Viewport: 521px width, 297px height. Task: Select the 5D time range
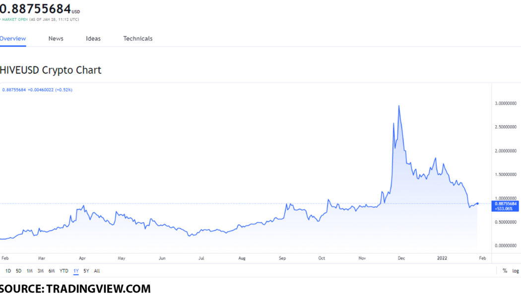[18, 271]
